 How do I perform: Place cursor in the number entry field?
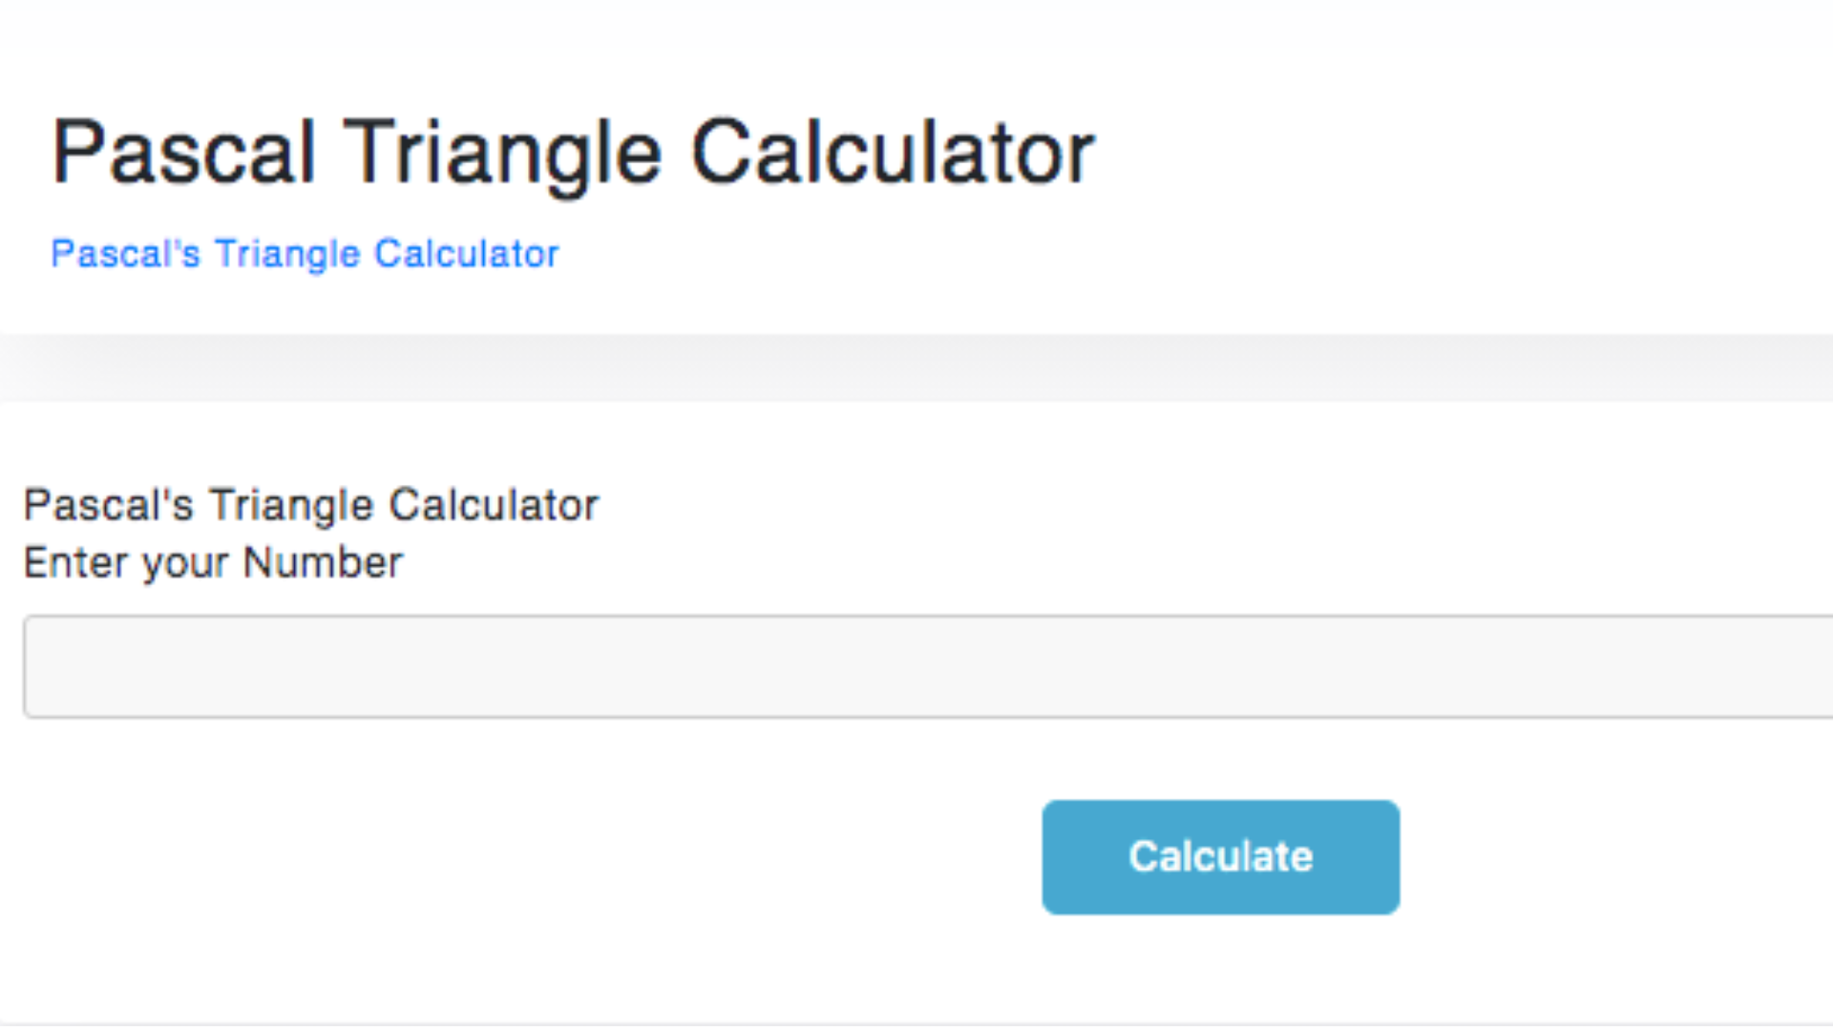pyautogui.click(x=859, y=665)
